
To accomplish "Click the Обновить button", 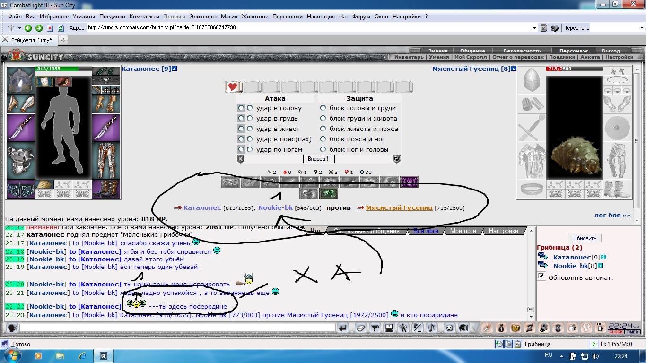I will pos(584,238).
